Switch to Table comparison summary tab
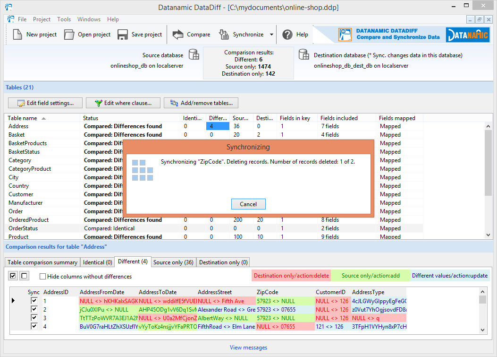497x357 pixels. point(42,262)
